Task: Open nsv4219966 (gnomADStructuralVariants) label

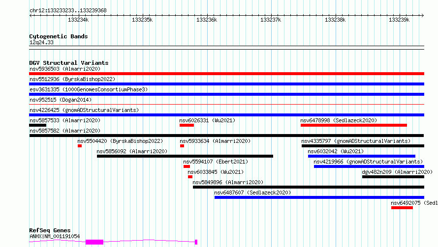Action: pos(368,162)
